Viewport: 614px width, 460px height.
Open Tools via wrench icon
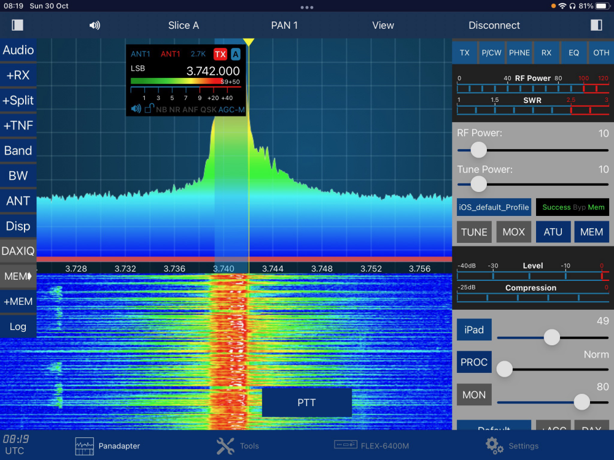pos(225,446)
